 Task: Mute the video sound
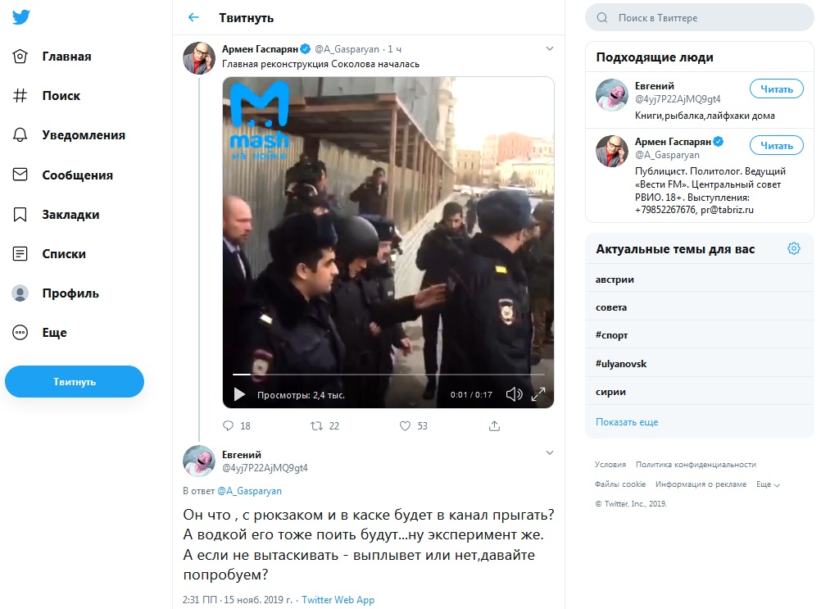tap(514, 394)
